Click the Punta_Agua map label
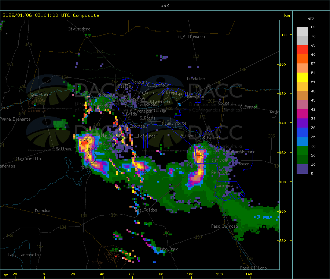This screenshot has height=279, width=330. pyautogui.click(x=167, y=249)
